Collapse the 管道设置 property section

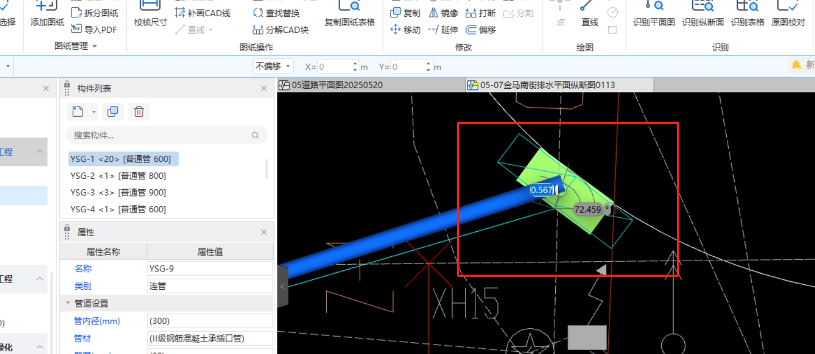pos(68,303)
